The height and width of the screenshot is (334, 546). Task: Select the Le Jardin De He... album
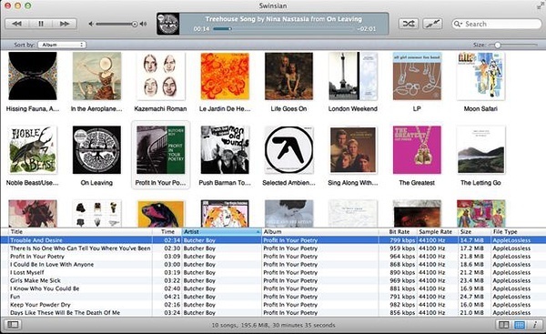[225, 76]
